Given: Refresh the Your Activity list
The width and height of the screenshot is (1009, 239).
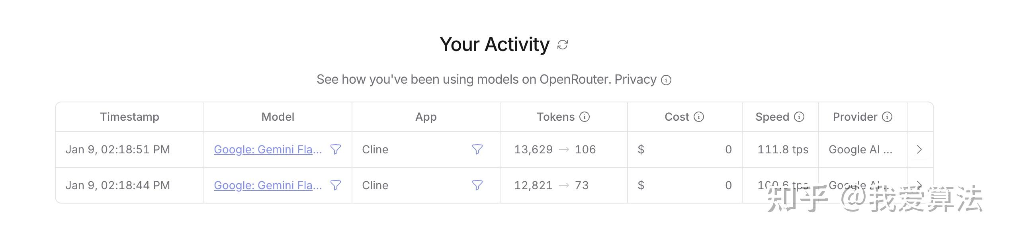Looking at the screenshot, I should 562,44.
